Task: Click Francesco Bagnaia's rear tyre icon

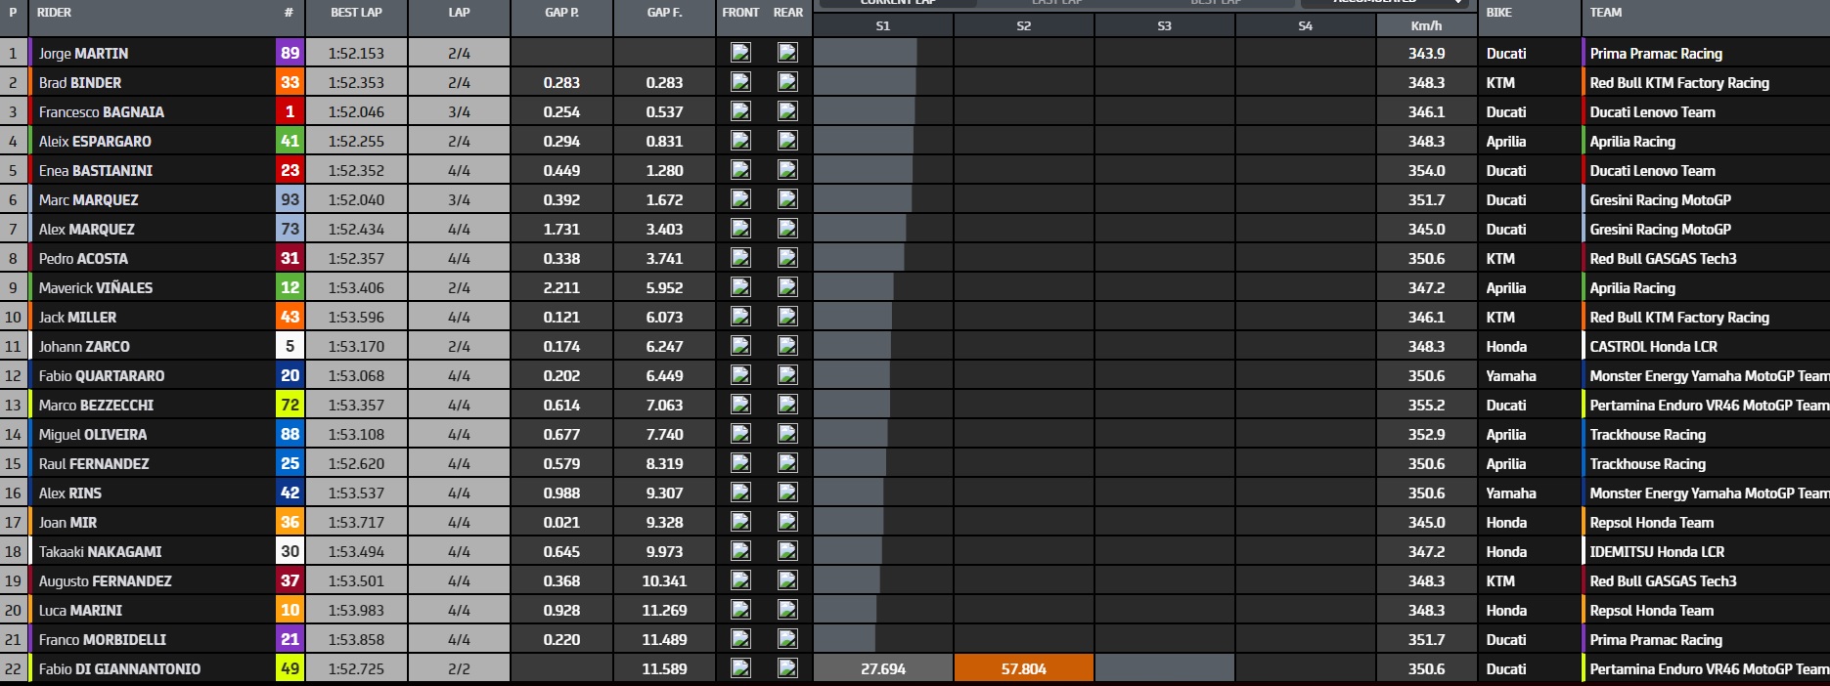Action: click(787, 111)
